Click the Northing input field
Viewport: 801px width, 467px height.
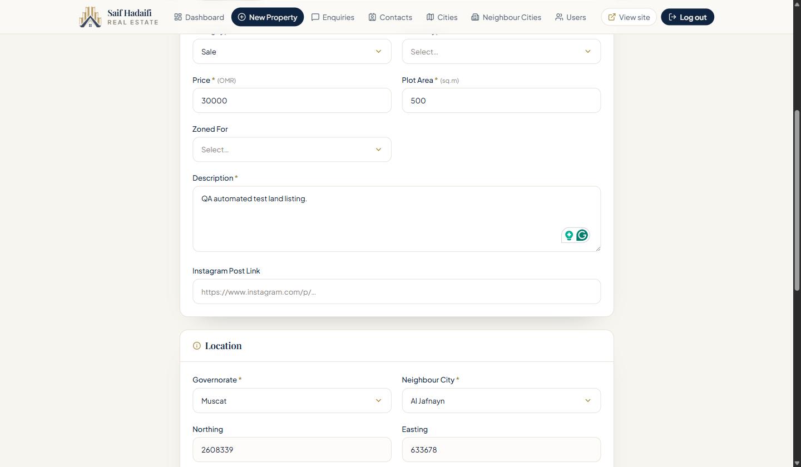[x=292, y=450]
